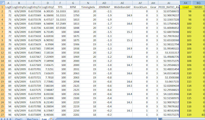
Task: Select LogEntryTime cell showing 0.63736
Action: (34, 28)
